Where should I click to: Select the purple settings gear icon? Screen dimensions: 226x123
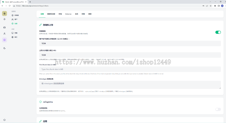[5, 40]
